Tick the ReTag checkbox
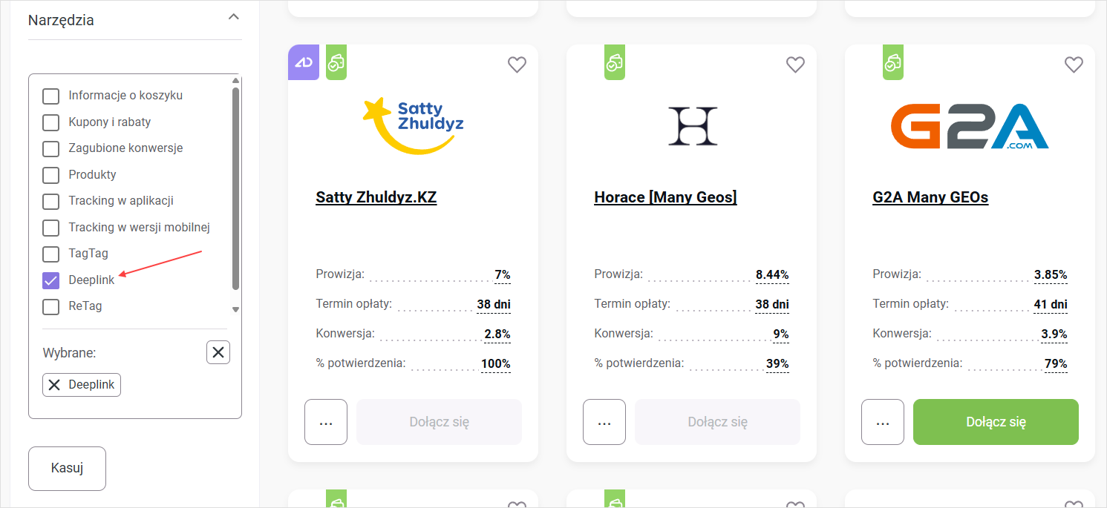1107x508 pixels. click(50, 306)
